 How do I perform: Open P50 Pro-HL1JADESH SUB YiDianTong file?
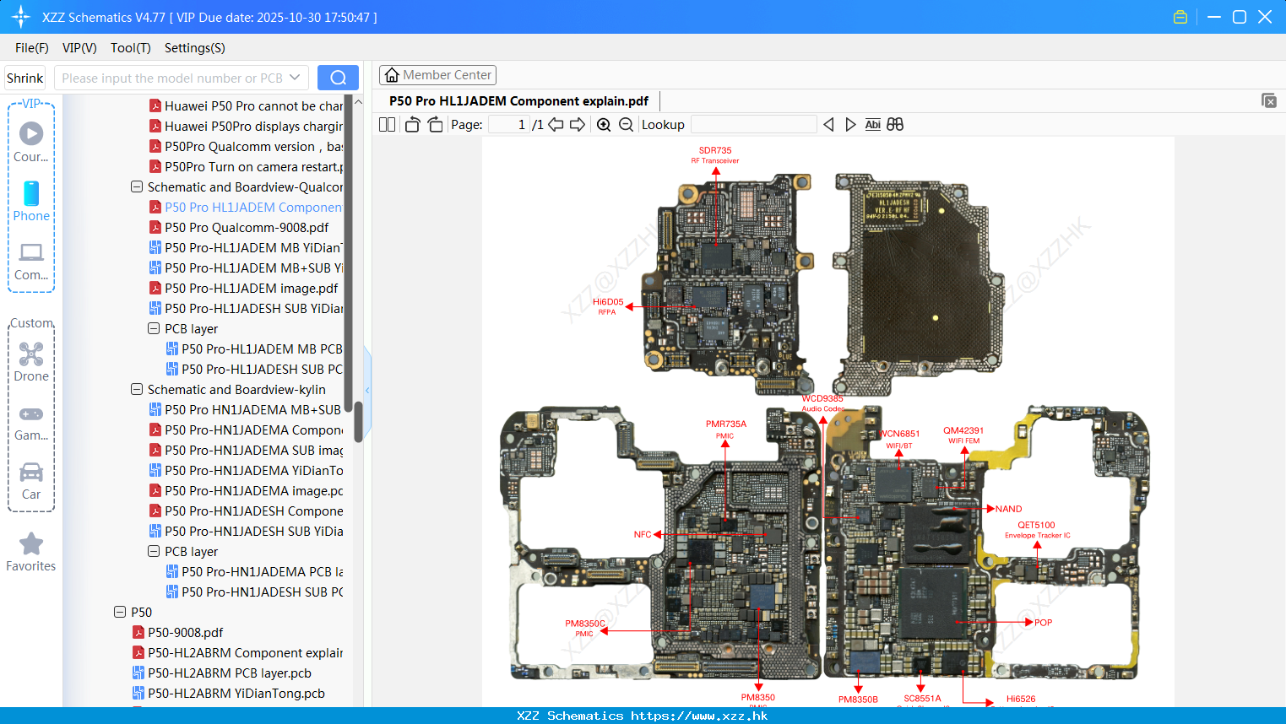[x=246, y=308]
